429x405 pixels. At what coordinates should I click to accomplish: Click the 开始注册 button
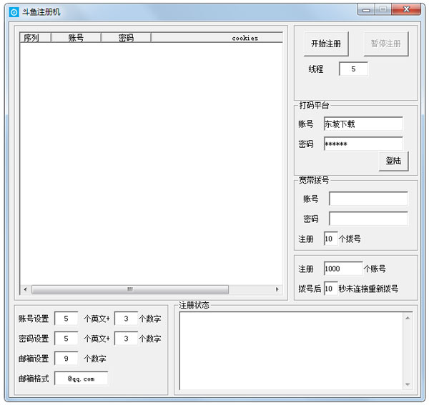point(326,44)
